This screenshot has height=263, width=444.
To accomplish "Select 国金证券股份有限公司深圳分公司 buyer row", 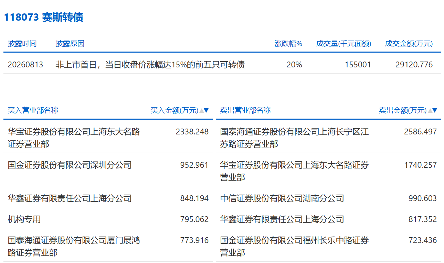I will [70, 165].
